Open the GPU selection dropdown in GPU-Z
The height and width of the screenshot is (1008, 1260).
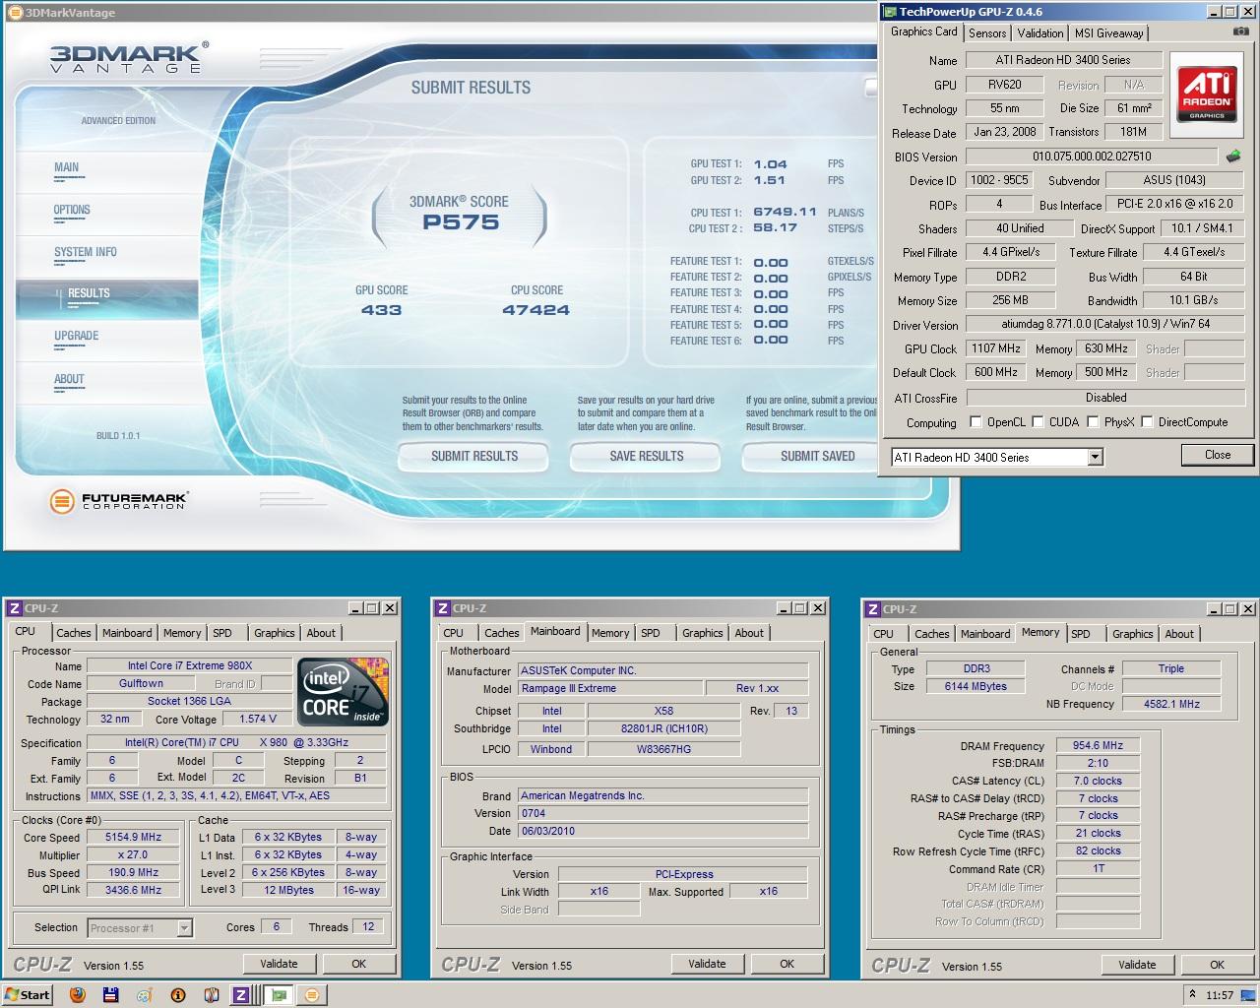[x=1095, y=457]
